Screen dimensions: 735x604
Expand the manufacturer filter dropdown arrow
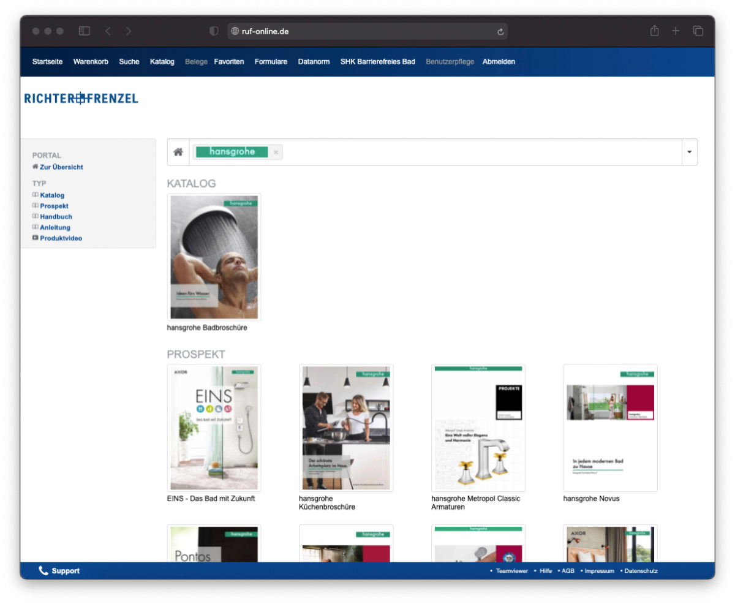(x=690, y=152)
